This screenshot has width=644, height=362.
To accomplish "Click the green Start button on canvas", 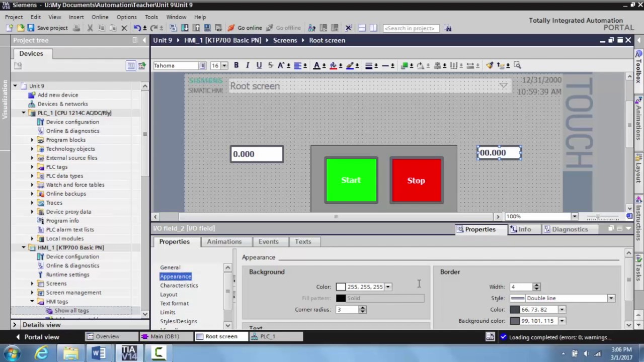I will pyautogui.click(x=351, y=180).
